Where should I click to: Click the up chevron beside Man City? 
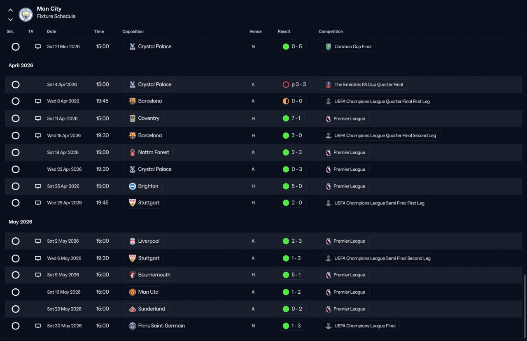11,10
